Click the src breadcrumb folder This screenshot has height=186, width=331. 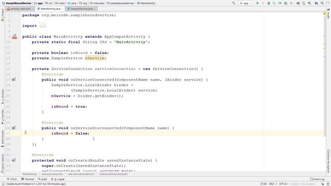[x=49, y=3]
